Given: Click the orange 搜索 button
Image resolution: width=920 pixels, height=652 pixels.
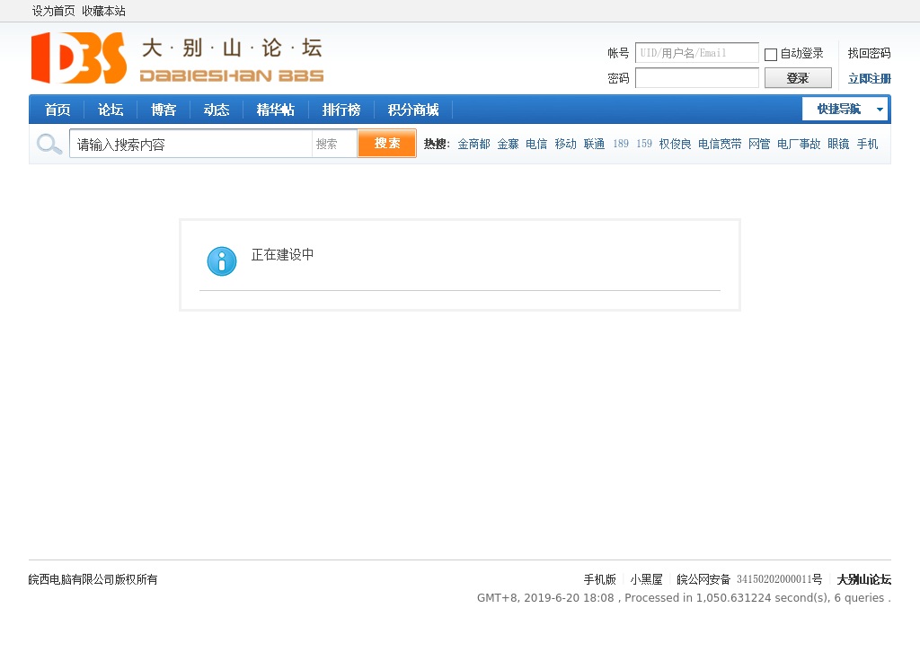Looking at the screenshot, I should [x=387, y=144].
